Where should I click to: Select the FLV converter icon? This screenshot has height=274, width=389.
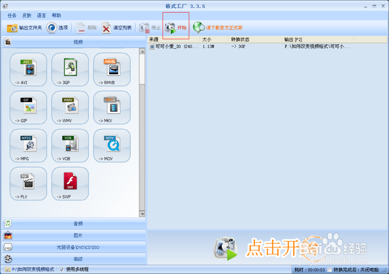point(28,184)
